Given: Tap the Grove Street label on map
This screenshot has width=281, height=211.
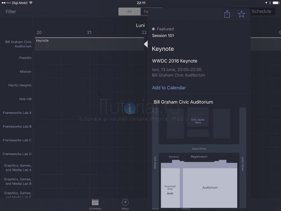Looking at the screenshot, I should point(199,149).
